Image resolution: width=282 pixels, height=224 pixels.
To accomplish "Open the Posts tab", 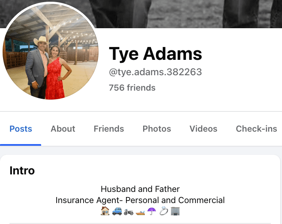I will click(21, 129).
